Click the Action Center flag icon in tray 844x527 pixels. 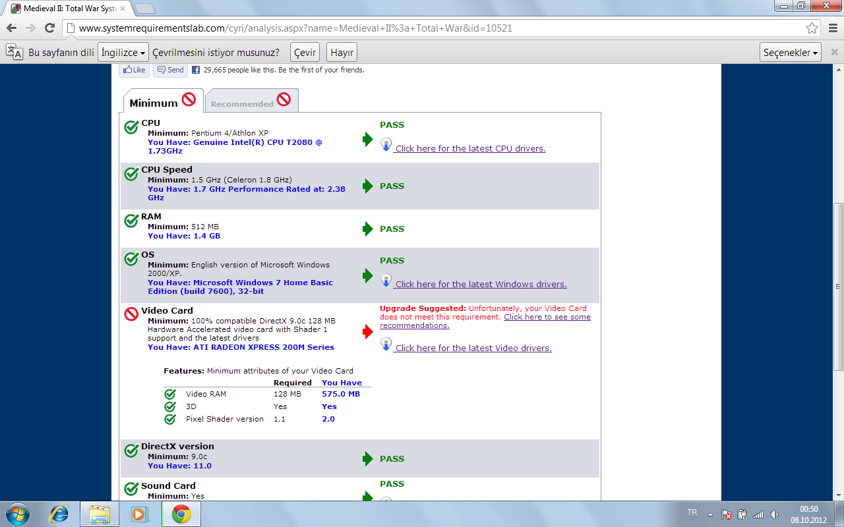click(x=727, y=514)
